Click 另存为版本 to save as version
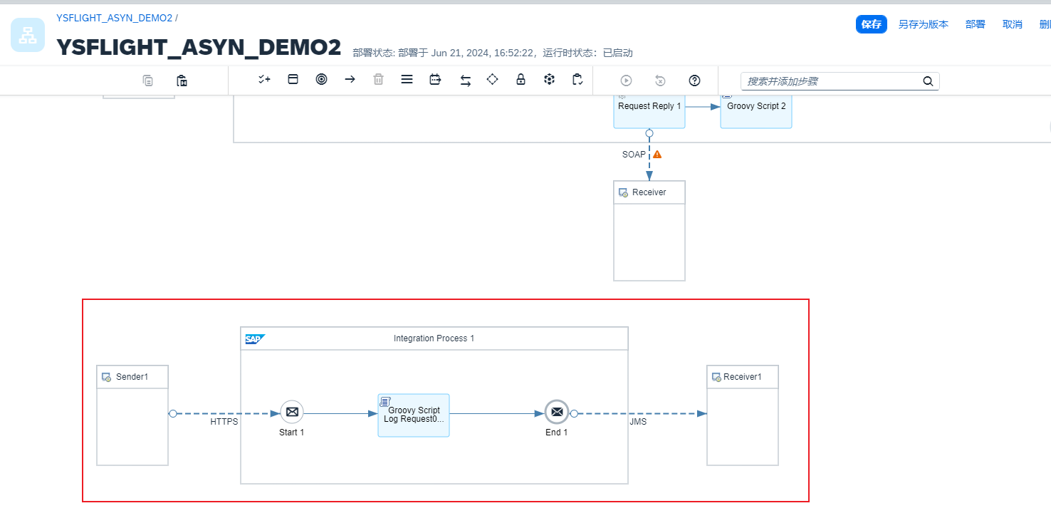 (x=923, y=24)
